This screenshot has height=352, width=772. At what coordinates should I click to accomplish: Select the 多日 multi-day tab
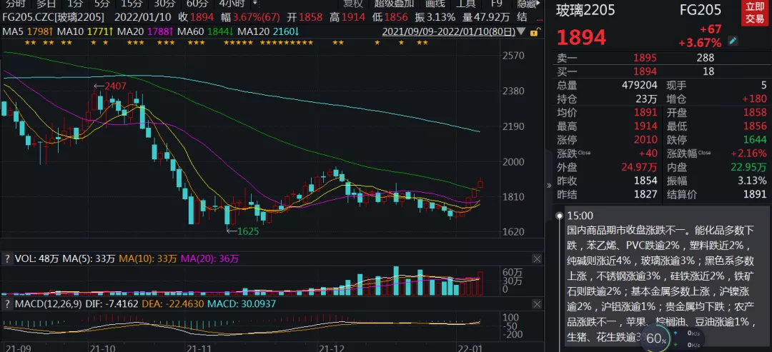point(46,3)
